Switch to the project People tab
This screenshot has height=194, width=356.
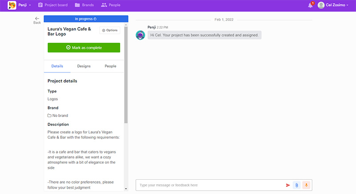(x=110, y=66)
